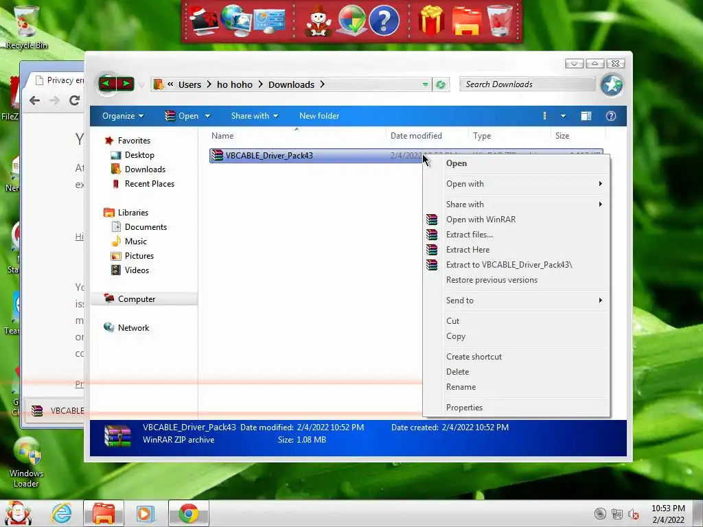Open the red folder icon in top dock
This screenshot has width=703, height=527.
coord(466,20)
